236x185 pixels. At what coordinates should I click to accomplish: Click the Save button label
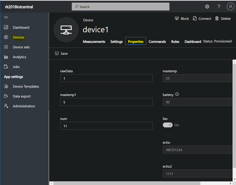64,53
